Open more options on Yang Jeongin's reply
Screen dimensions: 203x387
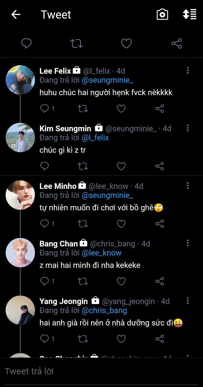pyautogui.click(x=188, y=301)
